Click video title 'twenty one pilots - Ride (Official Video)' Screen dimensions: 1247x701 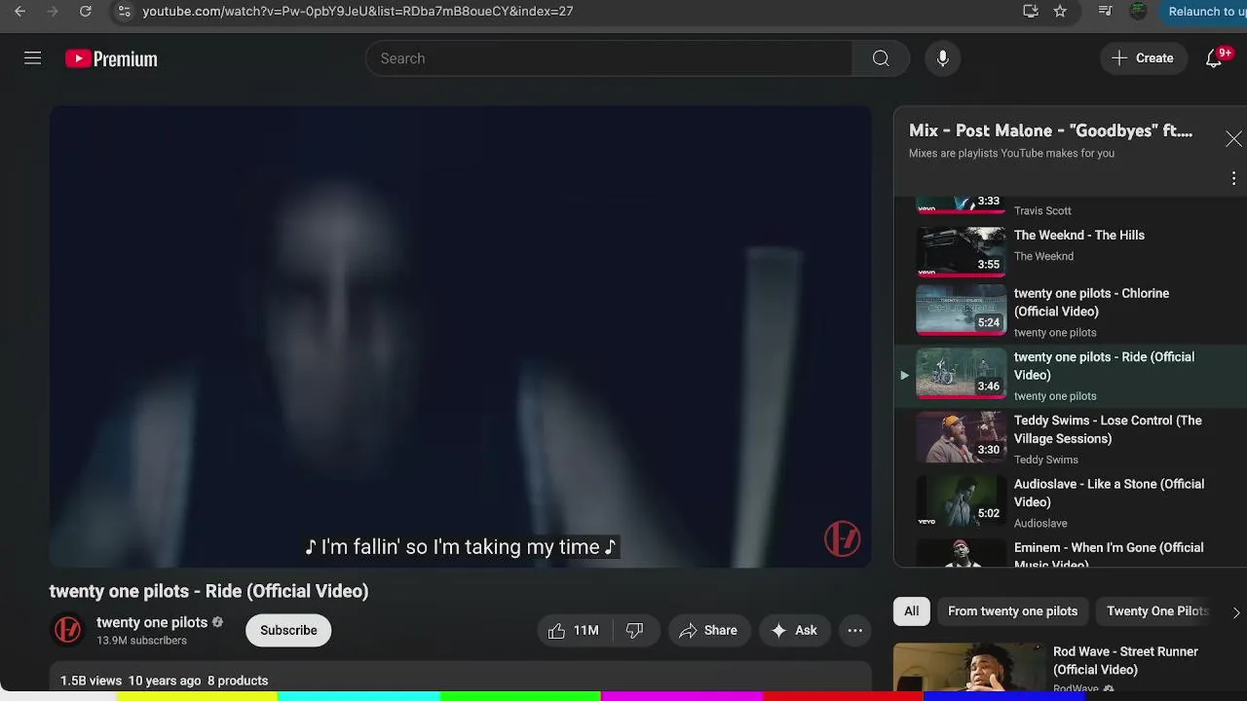point(208,591)
